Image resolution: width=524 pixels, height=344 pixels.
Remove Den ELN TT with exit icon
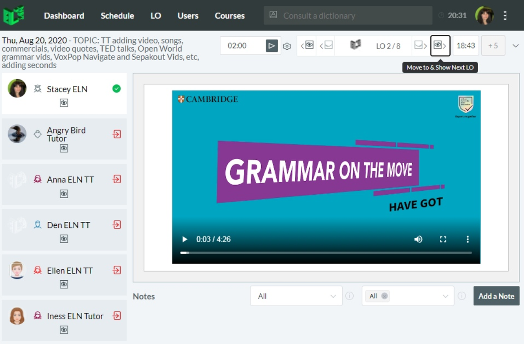click(117, 224)
